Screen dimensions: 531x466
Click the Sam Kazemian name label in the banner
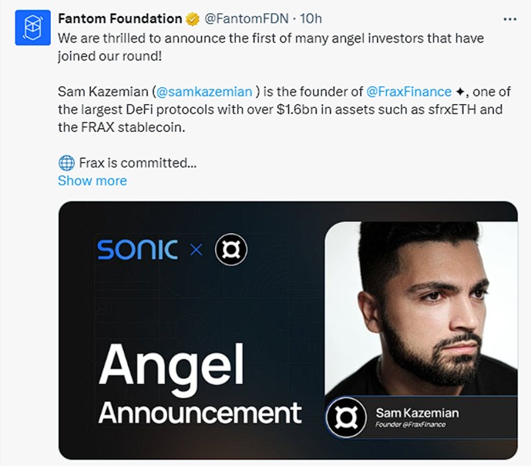tap(417, 412)
